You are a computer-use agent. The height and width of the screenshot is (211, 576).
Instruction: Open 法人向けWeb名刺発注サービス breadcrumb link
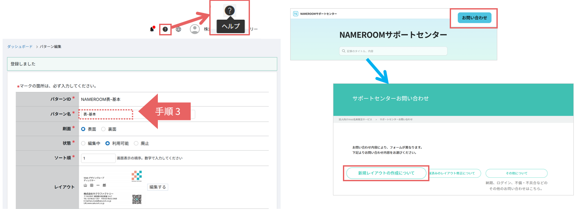click(x=356, y=119)
